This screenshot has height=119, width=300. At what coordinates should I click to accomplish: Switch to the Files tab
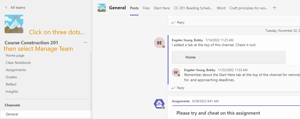point(146,8)
